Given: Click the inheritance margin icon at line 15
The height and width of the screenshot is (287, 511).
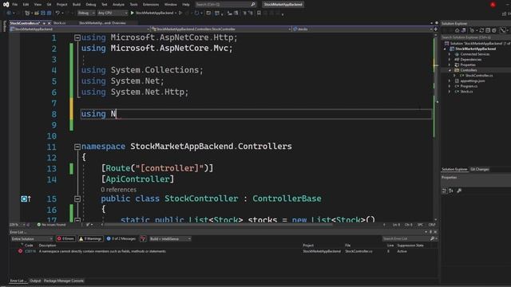Looking at the screenshot, I should (x=26, y=199).
